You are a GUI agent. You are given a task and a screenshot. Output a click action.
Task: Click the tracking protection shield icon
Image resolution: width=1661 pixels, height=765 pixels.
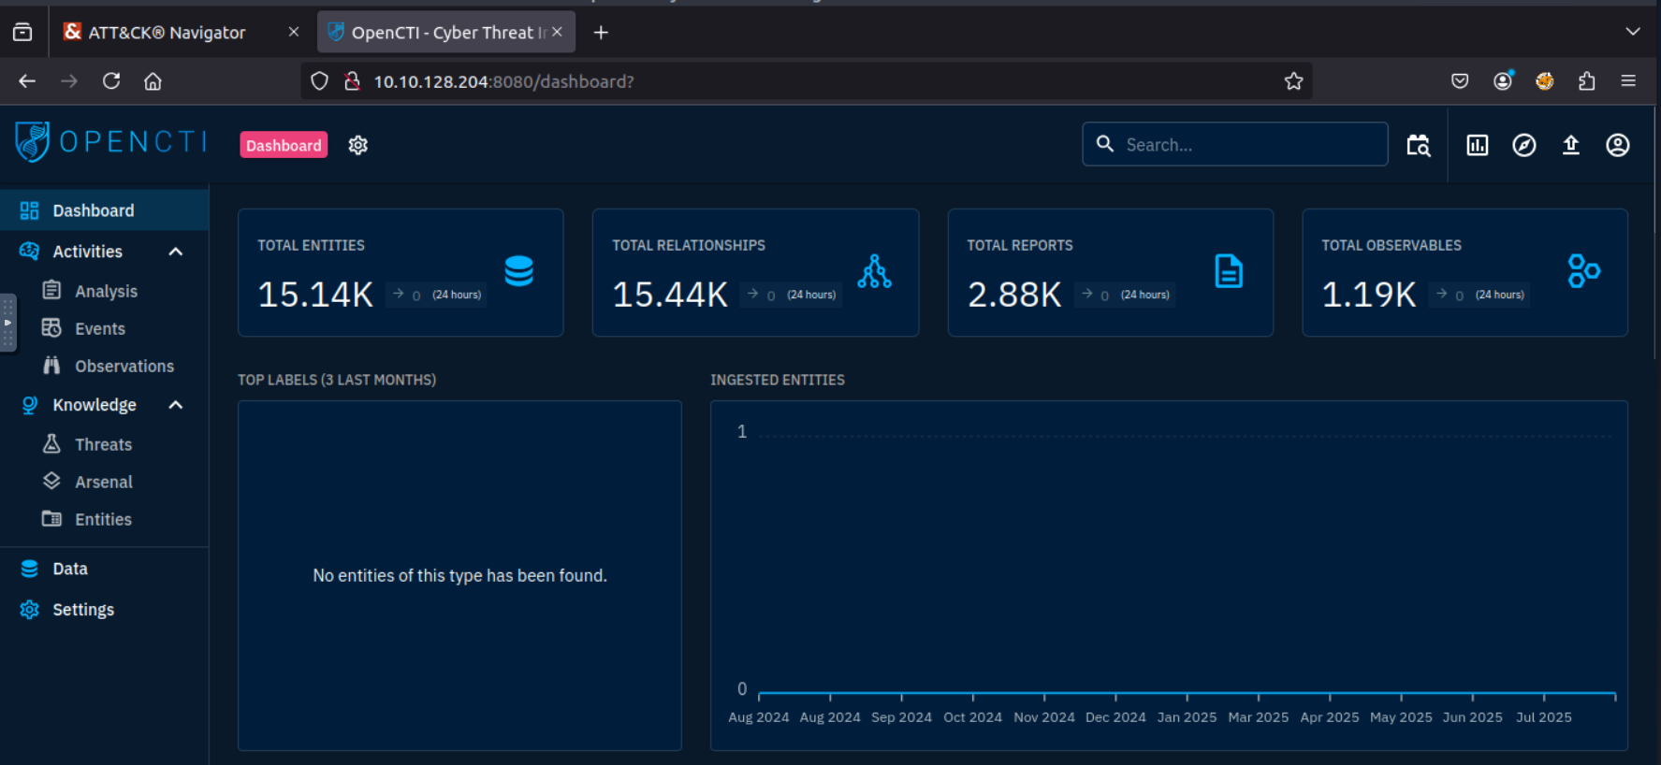click(x=319, y=81)
